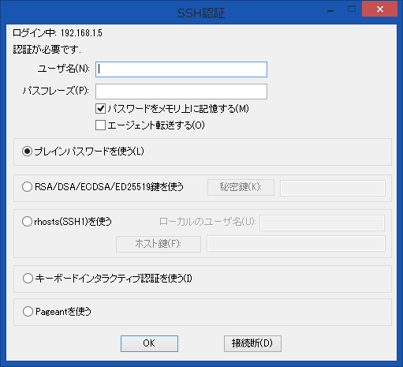Click the 秘密鍵(K) private key button

click(241, 187)
